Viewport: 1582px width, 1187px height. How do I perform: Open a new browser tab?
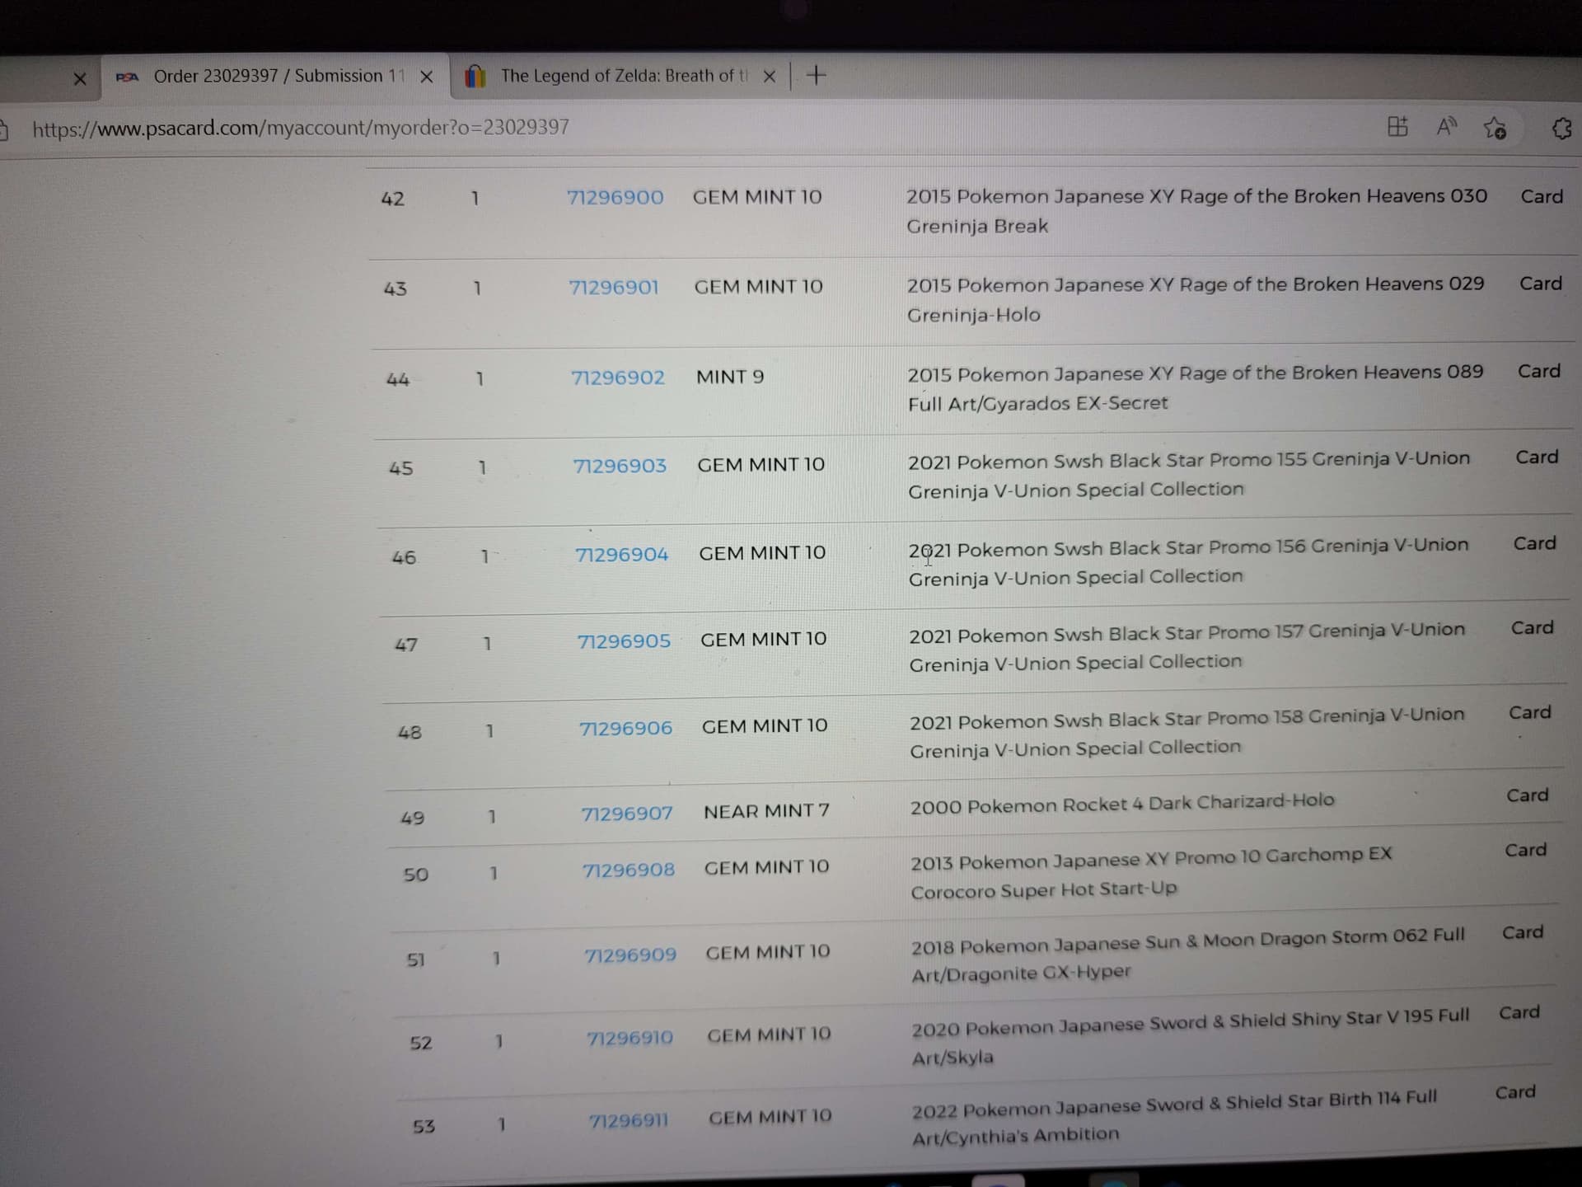[x=816, y=76]
